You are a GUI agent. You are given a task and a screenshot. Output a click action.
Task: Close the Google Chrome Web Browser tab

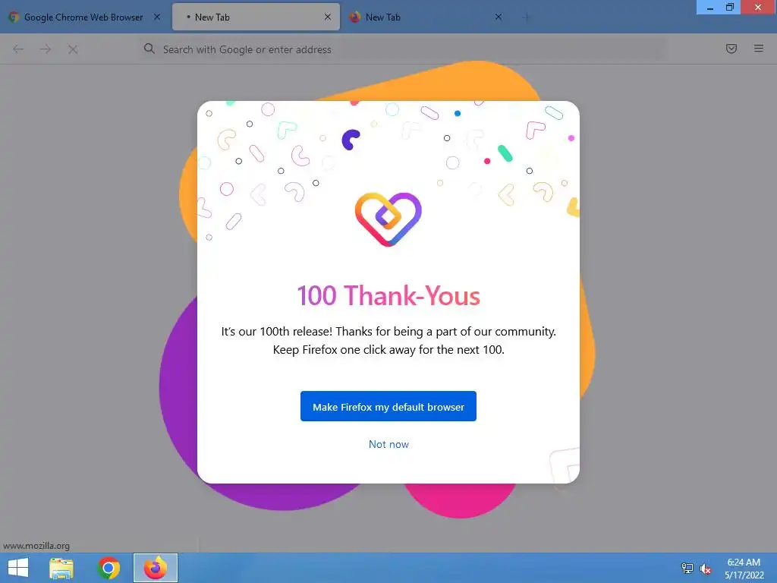156,17
